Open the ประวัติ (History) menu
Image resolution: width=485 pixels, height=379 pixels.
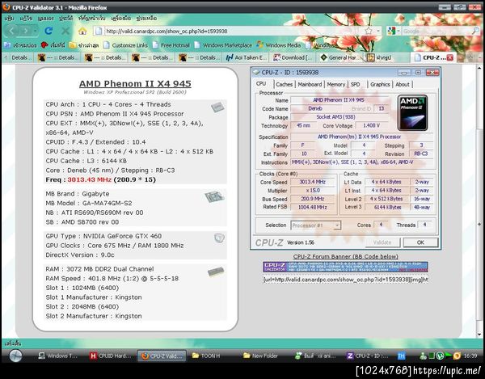(x=66, y=19)
